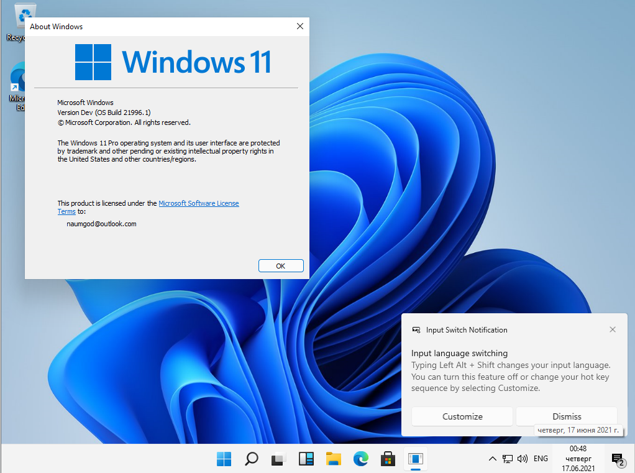Click the Windows 11 logo in dialog
635x473 pixels.
(173, 62)
